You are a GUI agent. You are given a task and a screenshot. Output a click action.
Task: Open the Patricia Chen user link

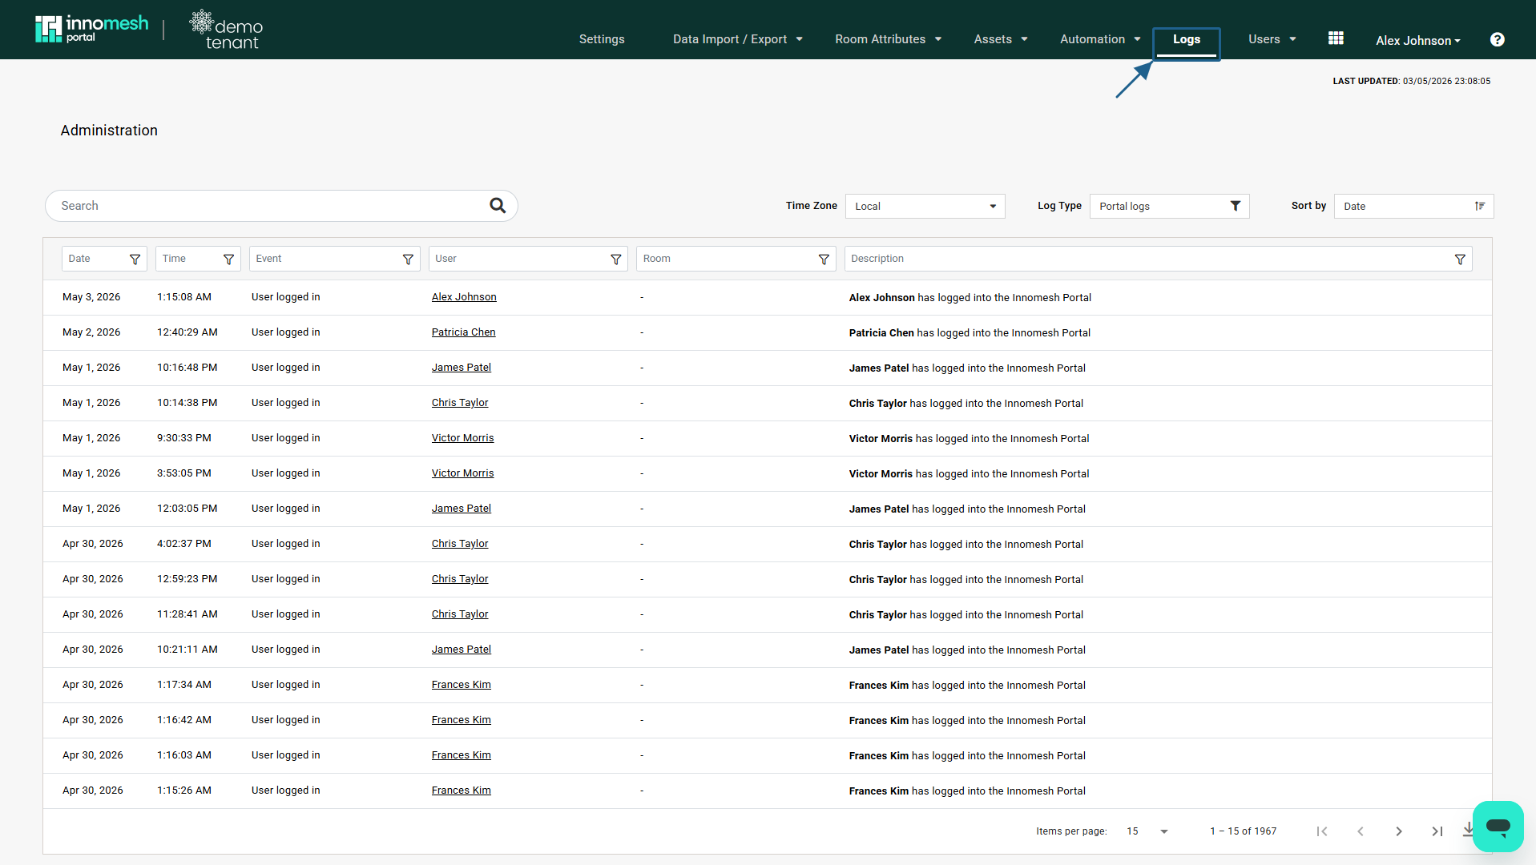(463, 332)
